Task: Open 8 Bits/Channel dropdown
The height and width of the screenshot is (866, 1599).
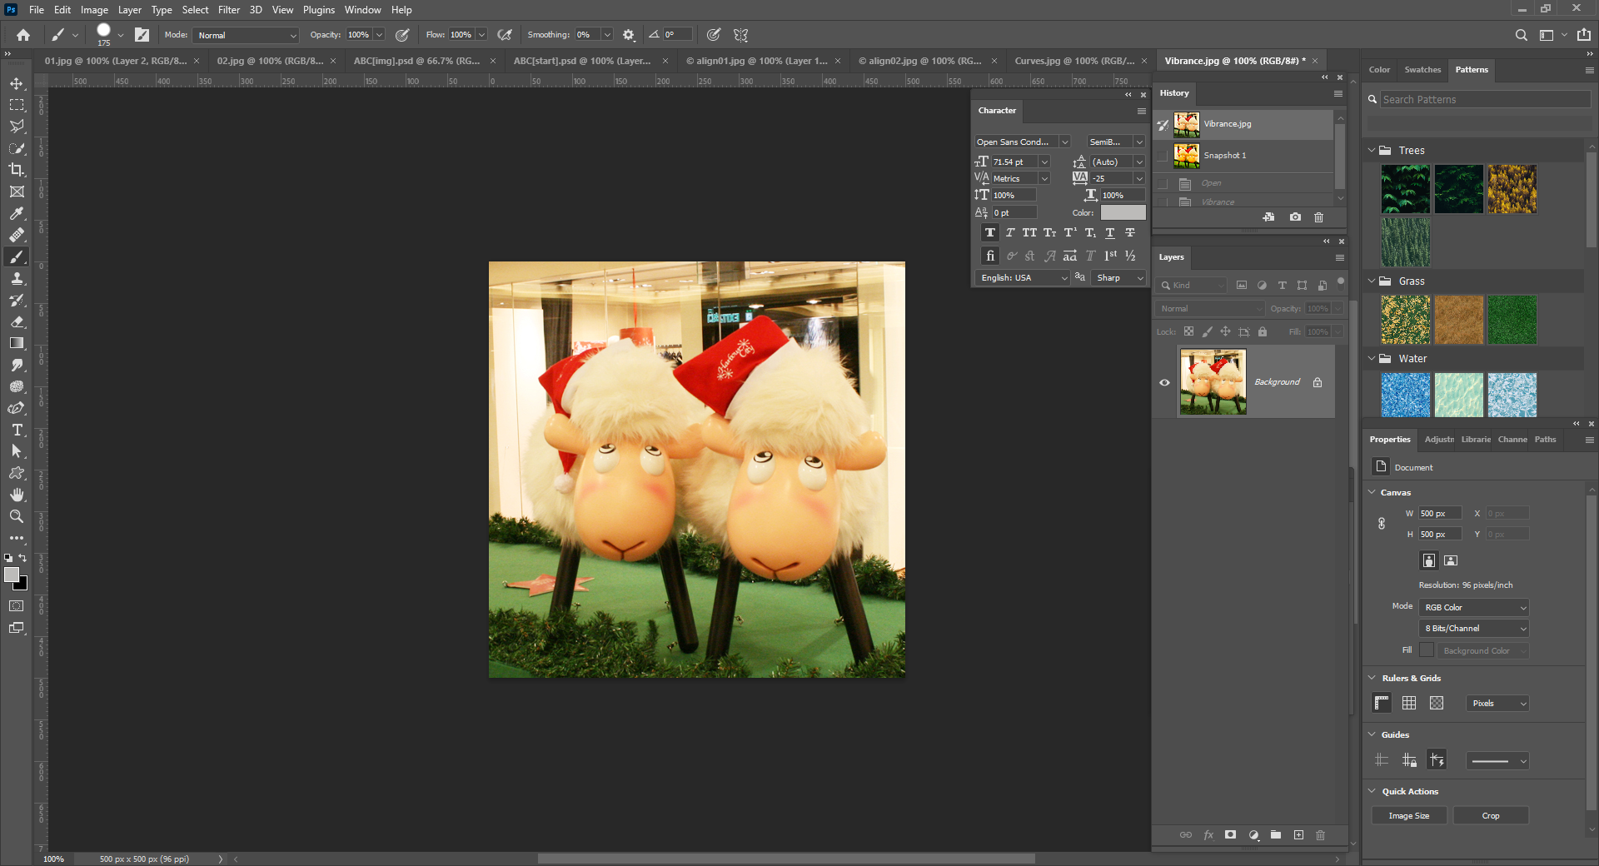Action: tap(1474, 629)
